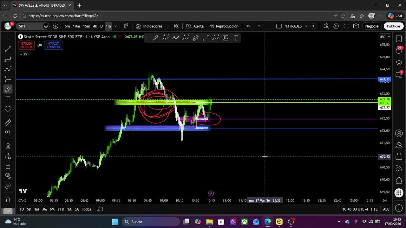The image size is (406, 228).
Task: Pick the polyline path tool in favorites toolbar
Action: (x=175, y=38)
